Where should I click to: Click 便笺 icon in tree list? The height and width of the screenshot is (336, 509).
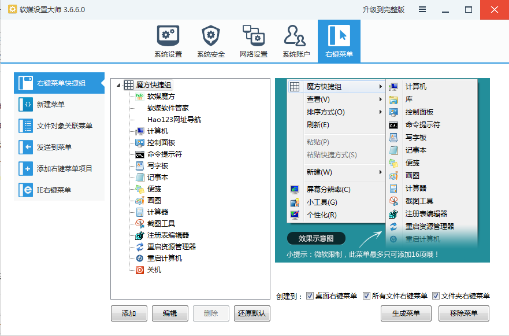[x=140, y=189]
